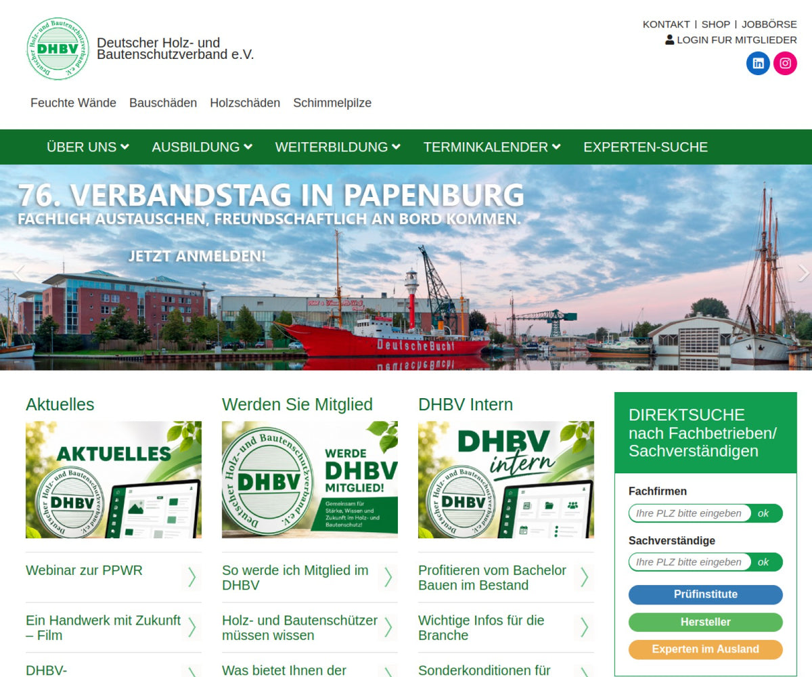Click the Werden Sie Mitglied heading

point(297,405)
